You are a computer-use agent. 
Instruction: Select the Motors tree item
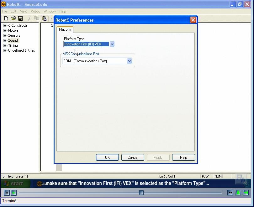13,30
